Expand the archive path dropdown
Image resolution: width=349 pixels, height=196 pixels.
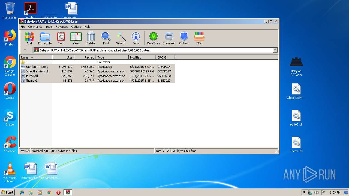pyautogui.click(x=275, y=50)
